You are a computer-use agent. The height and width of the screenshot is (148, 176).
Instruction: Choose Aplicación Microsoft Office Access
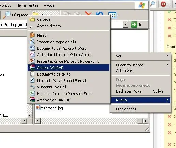(69, 55)
